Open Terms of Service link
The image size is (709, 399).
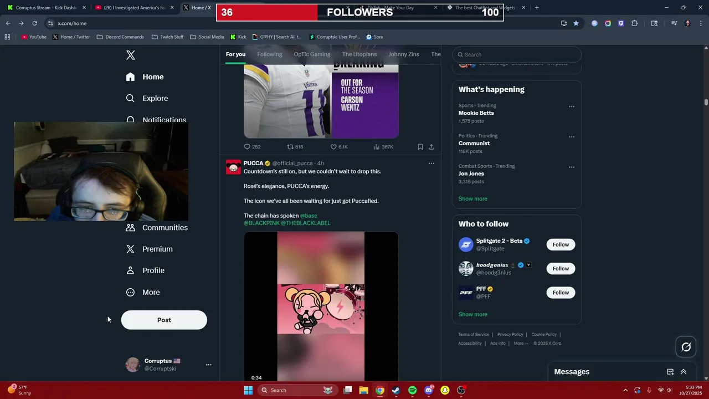(x=474, y=334)
